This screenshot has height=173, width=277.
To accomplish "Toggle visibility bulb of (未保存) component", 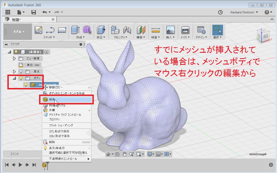I will (x=16, y=52).
